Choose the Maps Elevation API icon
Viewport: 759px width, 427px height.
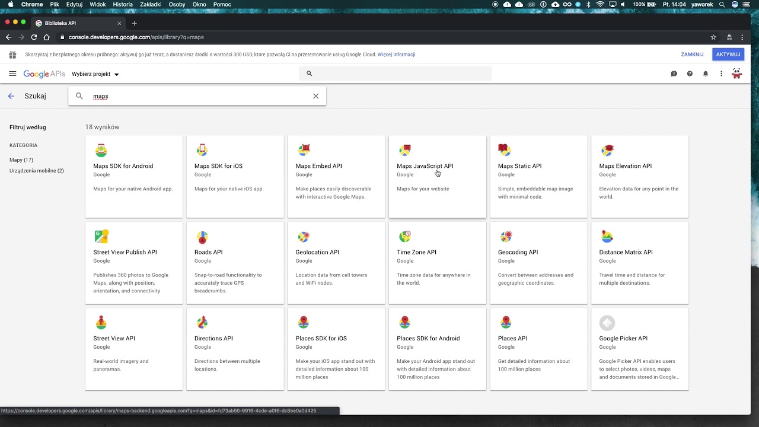pos(607,150)
